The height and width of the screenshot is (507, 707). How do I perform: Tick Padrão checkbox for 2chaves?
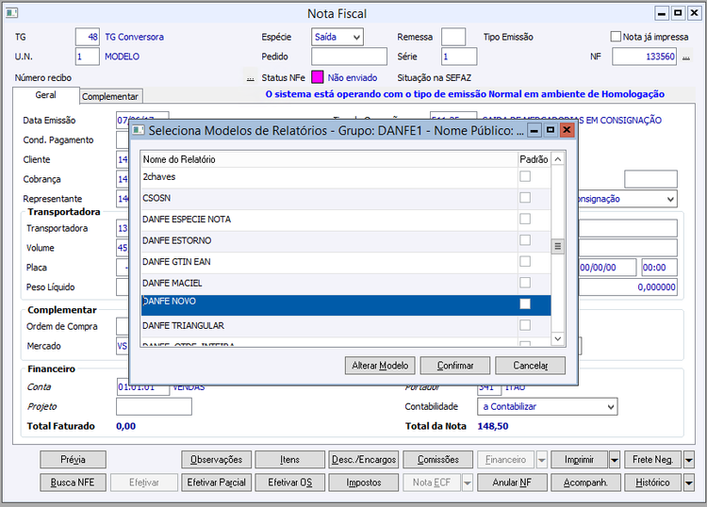(525, 176)
